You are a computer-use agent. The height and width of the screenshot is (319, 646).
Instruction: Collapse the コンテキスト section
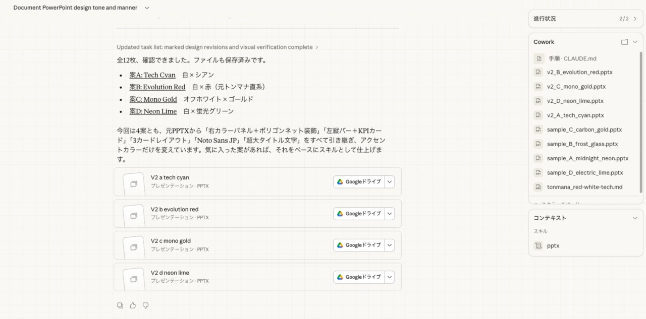(635, 218)
